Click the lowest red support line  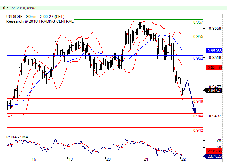(x=105, y=128)
